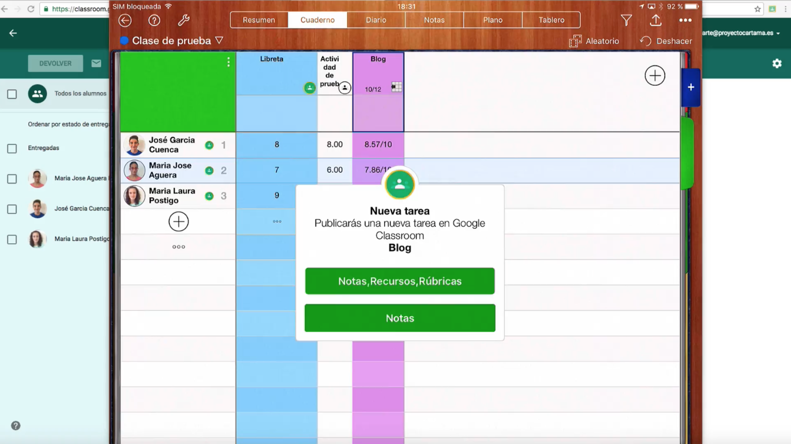Screen dimensions: 791x444
Task: Tick the Entregadas checkbox
Action: pyautogui.click(x=12, y=149)
